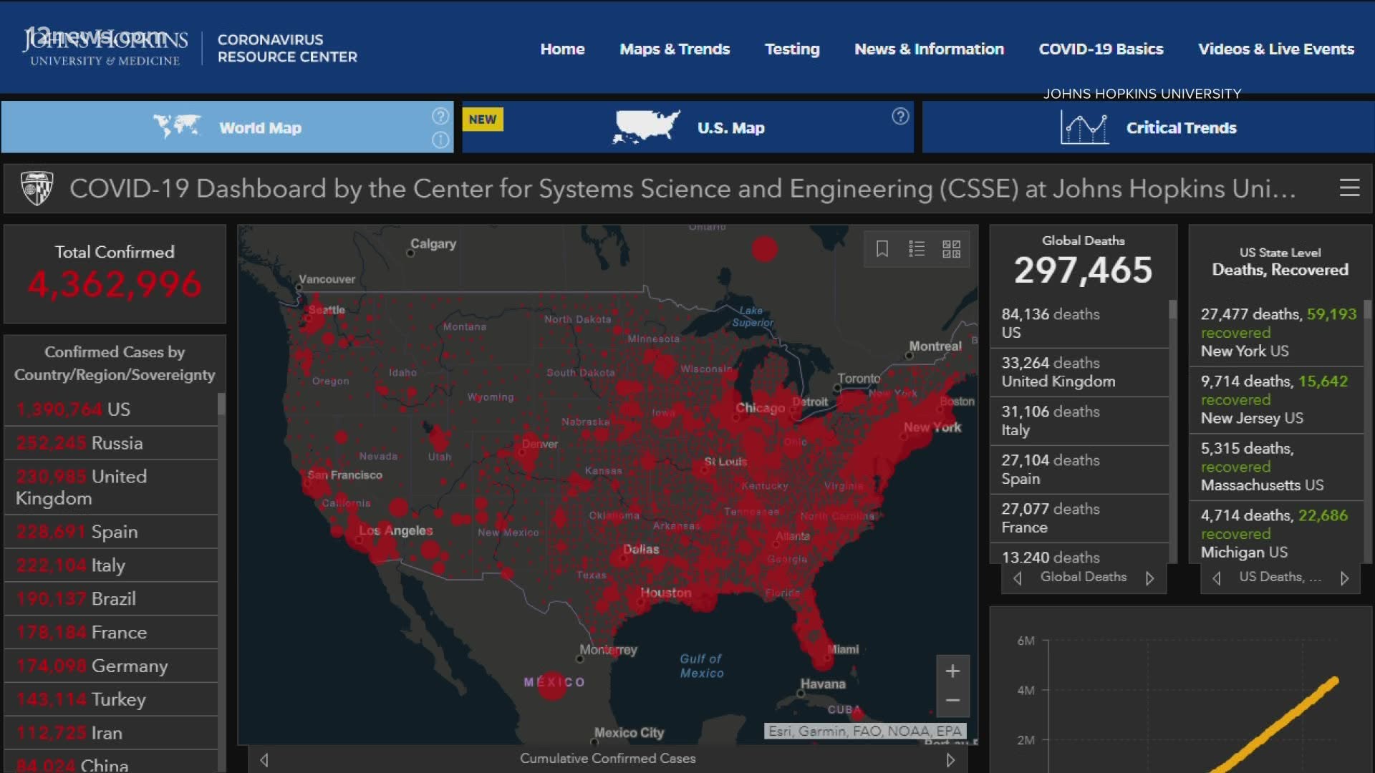Select Spain in confirmed cases list
Screen dimensions: 1375x773
pos(111,532)
